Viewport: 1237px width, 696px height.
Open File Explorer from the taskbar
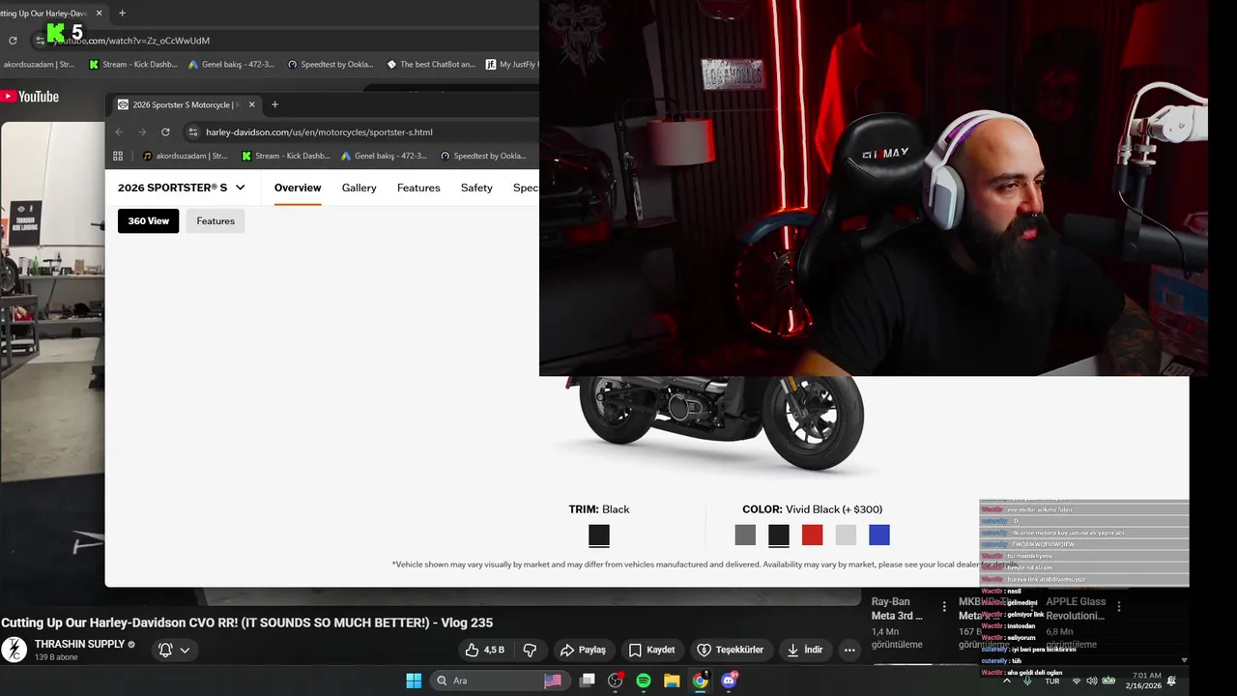(x=672, y=681)
